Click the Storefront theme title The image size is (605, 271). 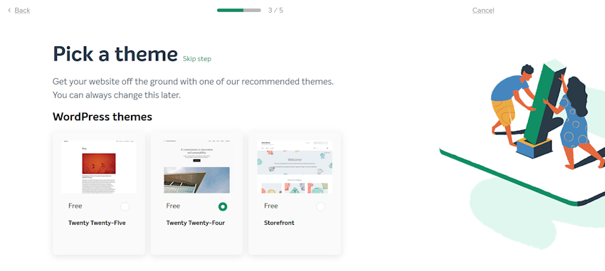(x=279, y=223)
